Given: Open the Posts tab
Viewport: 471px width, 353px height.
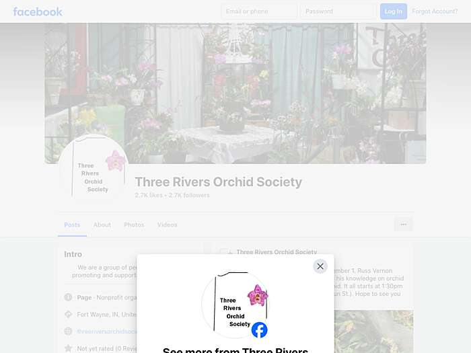Looking at the screenshot, I should tap(72, 225).
